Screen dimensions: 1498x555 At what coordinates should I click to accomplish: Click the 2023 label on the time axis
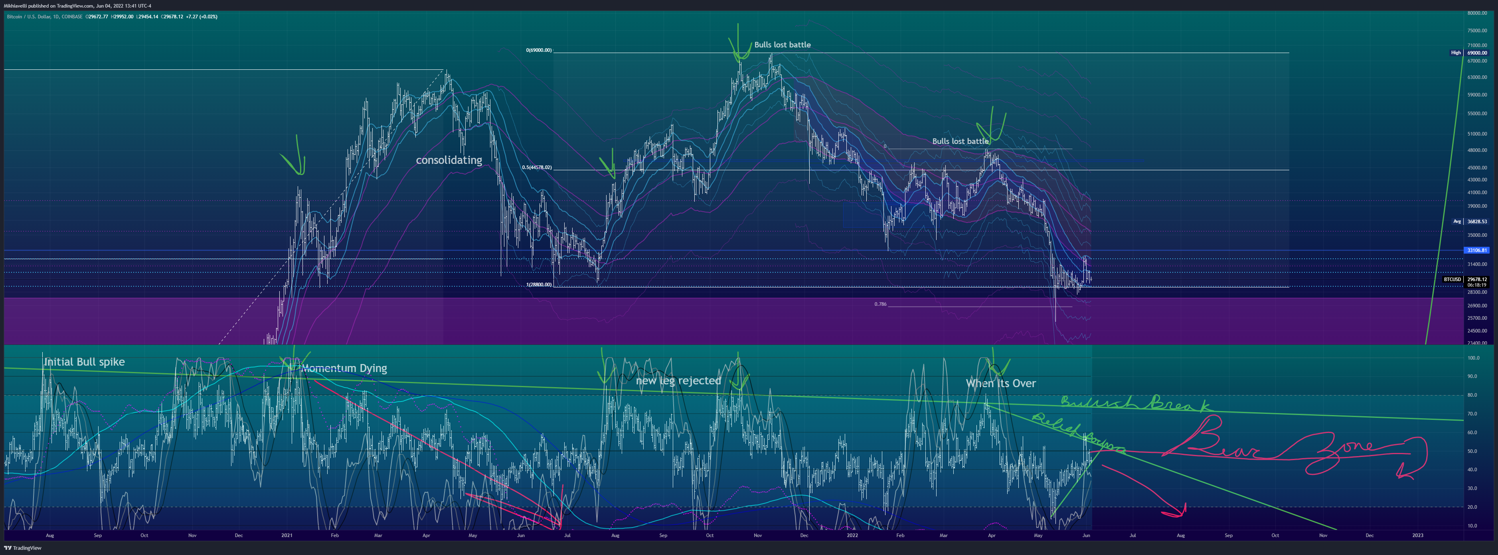pos(1418,535)
